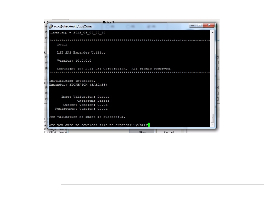The height and width of the screenshot is (204, 264).
Task: Click the 'Replacement Version: 02.0a' line
Action: pyautogui.click(x=81, y=109)
